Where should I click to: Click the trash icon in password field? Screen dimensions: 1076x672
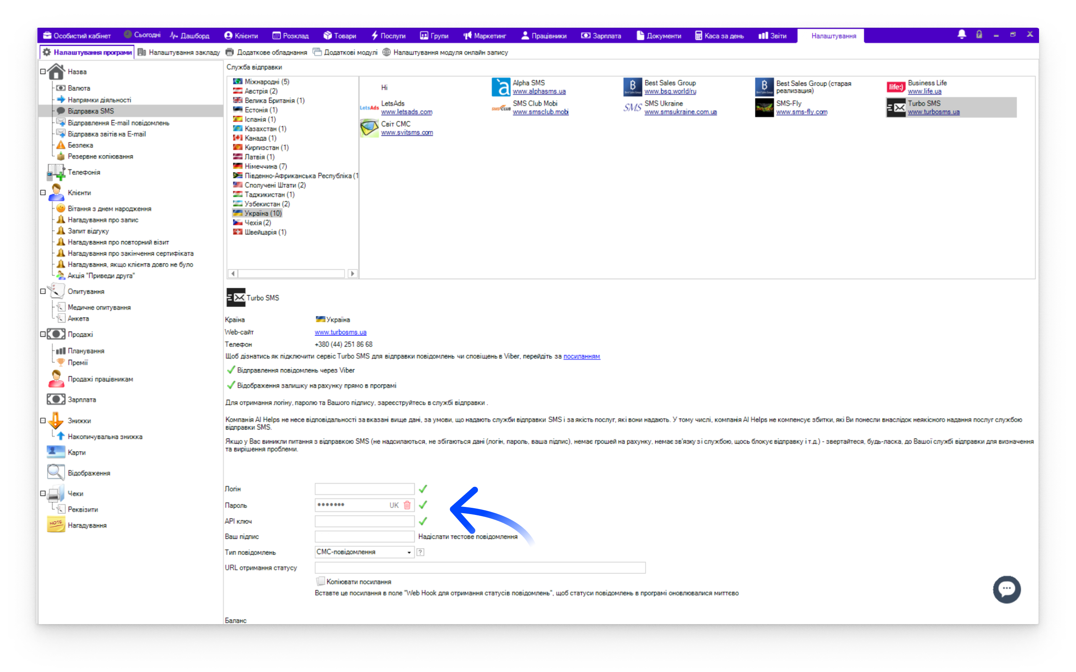407,505
